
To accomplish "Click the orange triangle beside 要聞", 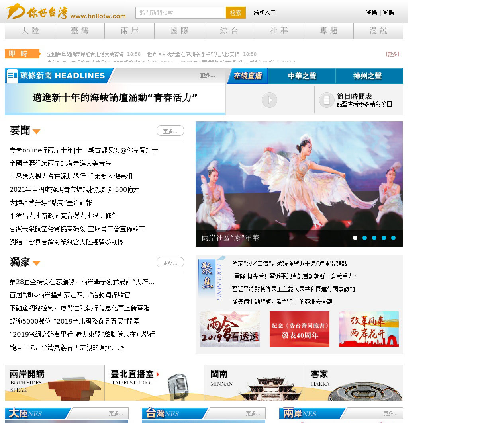I will [x=37, y=131].
